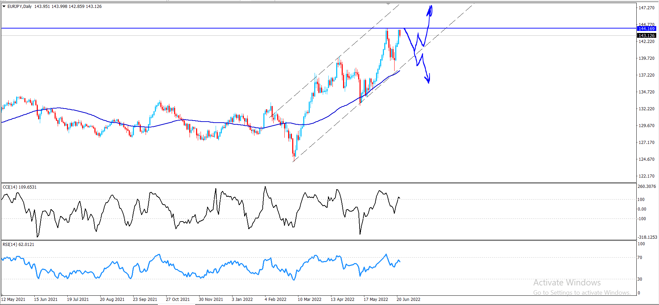Click the 27 Oct 2021 date label
This screenshot has width=659, height=305.
pos(178,300)
